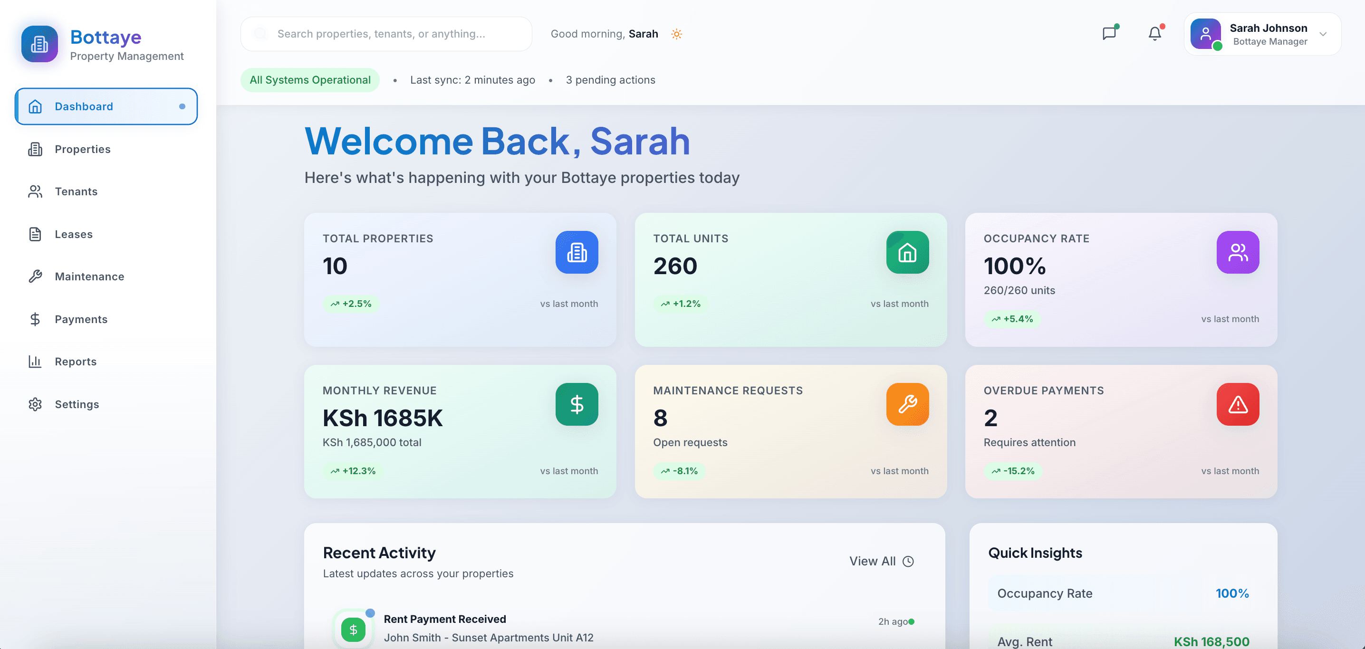The height and width of the screenshot is (649, 1365).
Task: Click the purple occupancy rate icon
Action: point(1238,253)
